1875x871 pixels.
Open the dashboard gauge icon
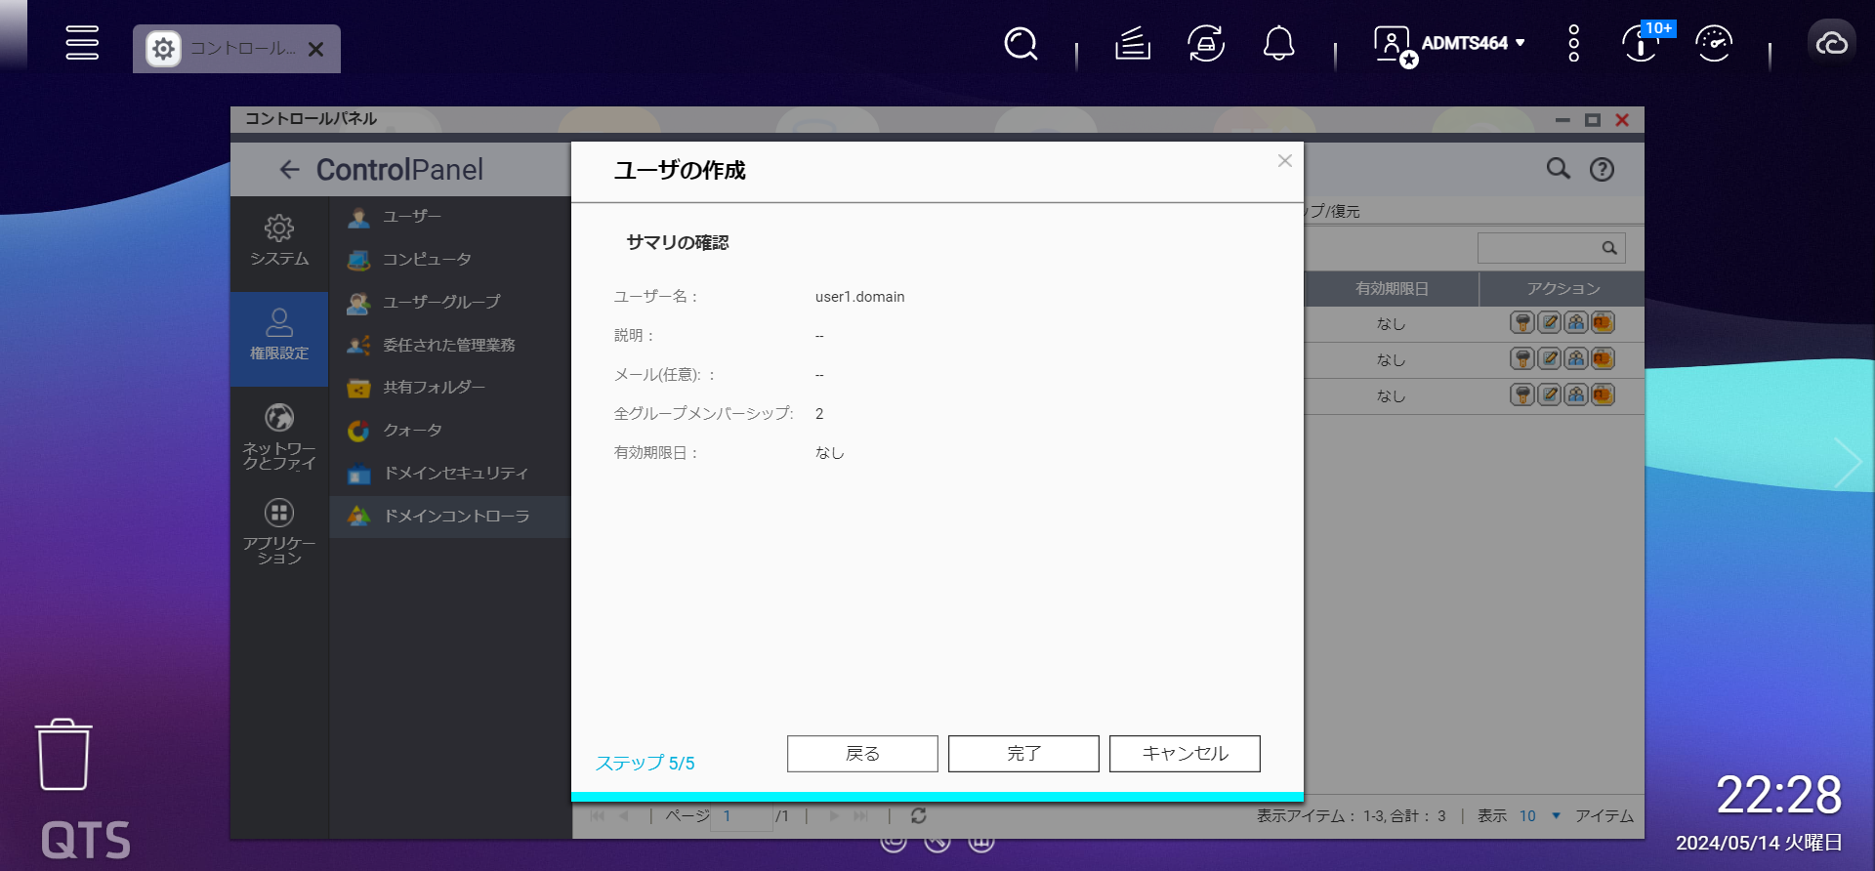(1714, 44)
